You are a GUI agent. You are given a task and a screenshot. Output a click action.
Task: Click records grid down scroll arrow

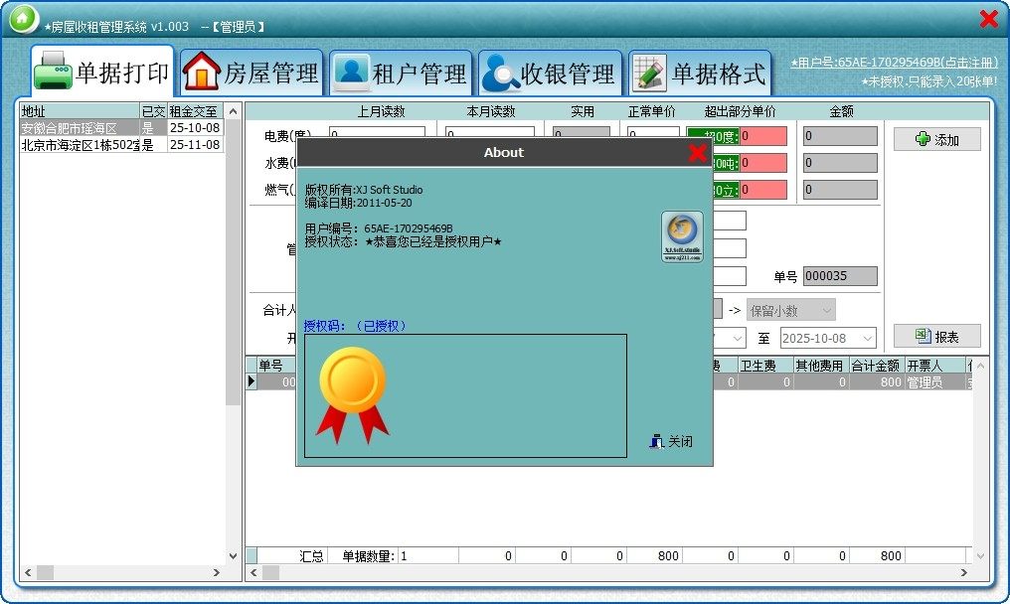click(x=980, y=555)
